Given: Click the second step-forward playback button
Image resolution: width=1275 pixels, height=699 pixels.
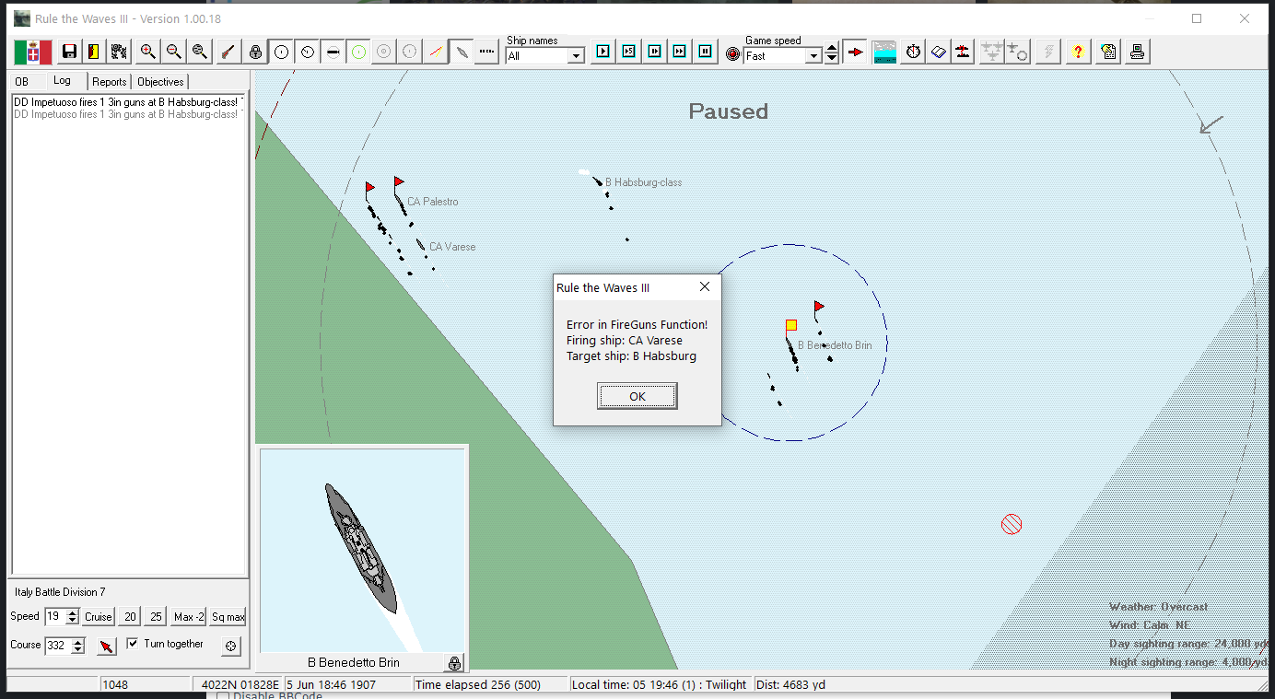Looking at the screenshot, I should [x=628, y=52].
